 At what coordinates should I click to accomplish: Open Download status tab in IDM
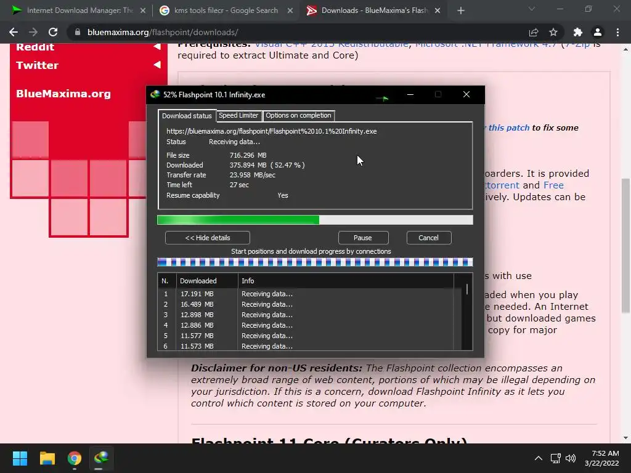point(187,116)
